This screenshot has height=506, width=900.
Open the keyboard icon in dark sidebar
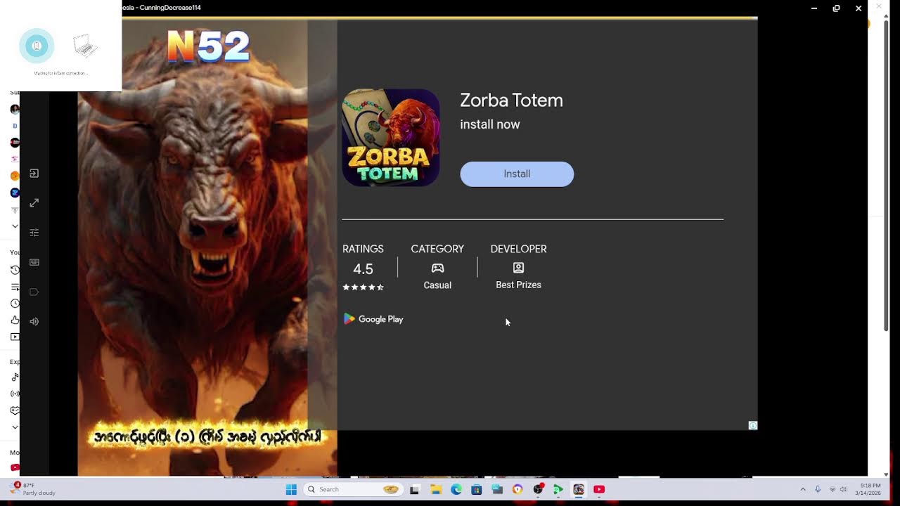[x=34, y=262]
